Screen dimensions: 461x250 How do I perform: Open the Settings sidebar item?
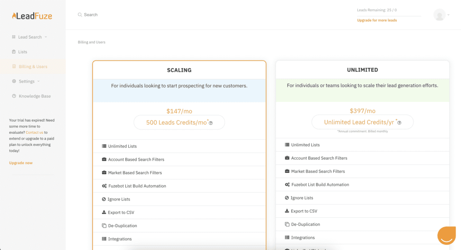(27, 82)
